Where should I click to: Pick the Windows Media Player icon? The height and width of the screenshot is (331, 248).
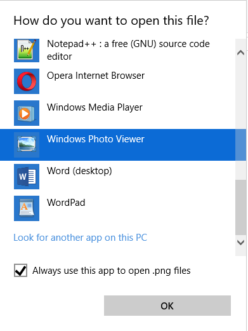point(27,113)
